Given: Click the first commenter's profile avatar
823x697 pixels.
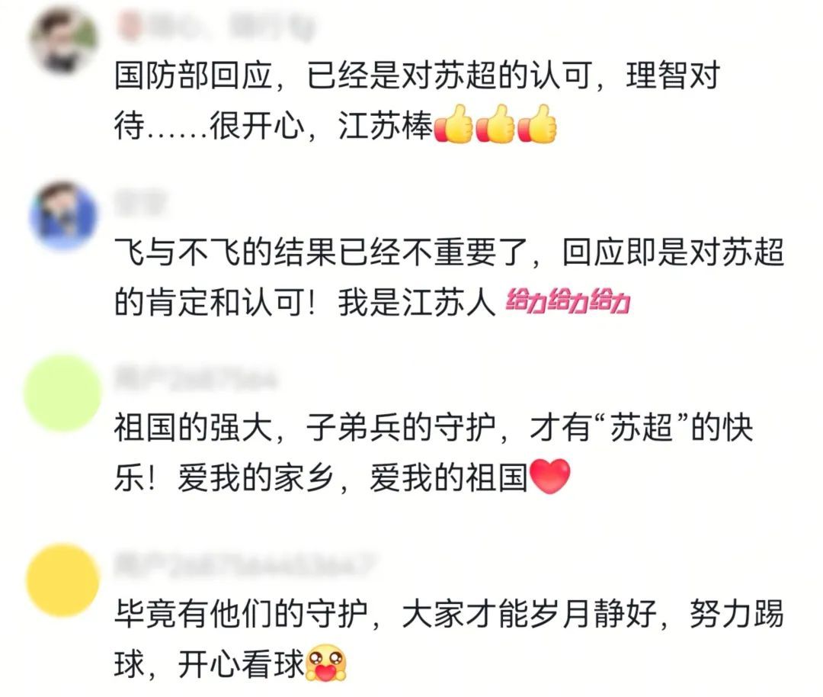Looking at the screenshot, I should point(63,40).
